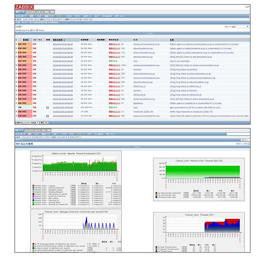Image resolution: width=265 pixels, height=257 pixels.
Task: Open comment icon in oss1 gzip compression row
Action: pos(48,108)
